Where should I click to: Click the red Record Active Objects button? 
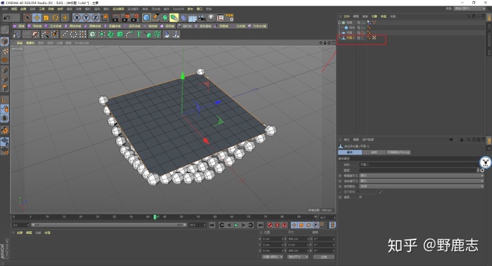270,225
